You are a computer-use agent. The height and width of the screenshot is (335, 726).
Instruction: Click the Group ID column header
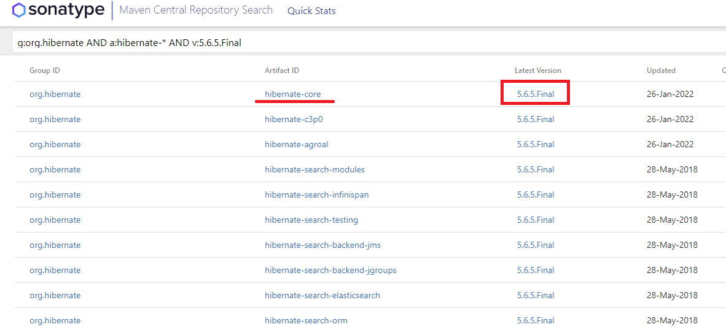coord(44,71)
